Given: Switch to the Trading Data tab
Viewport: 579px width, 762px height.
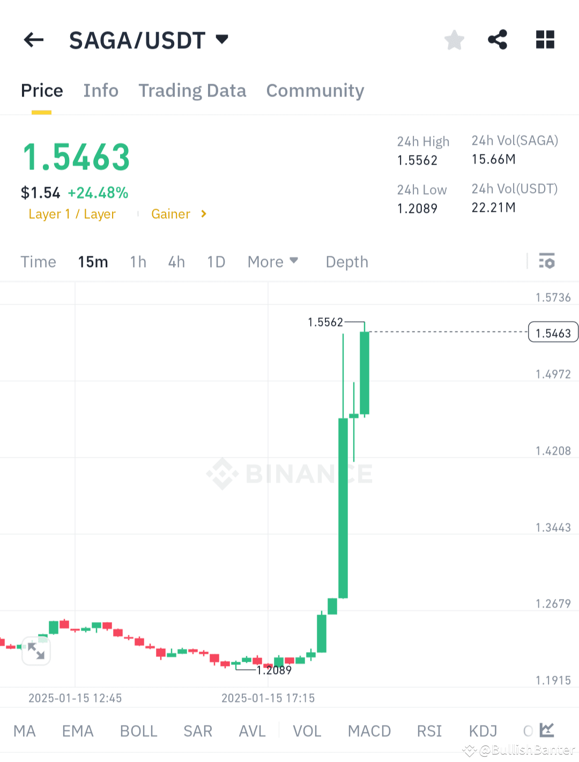Looking at the screenshot, I should tap(192, 91).
